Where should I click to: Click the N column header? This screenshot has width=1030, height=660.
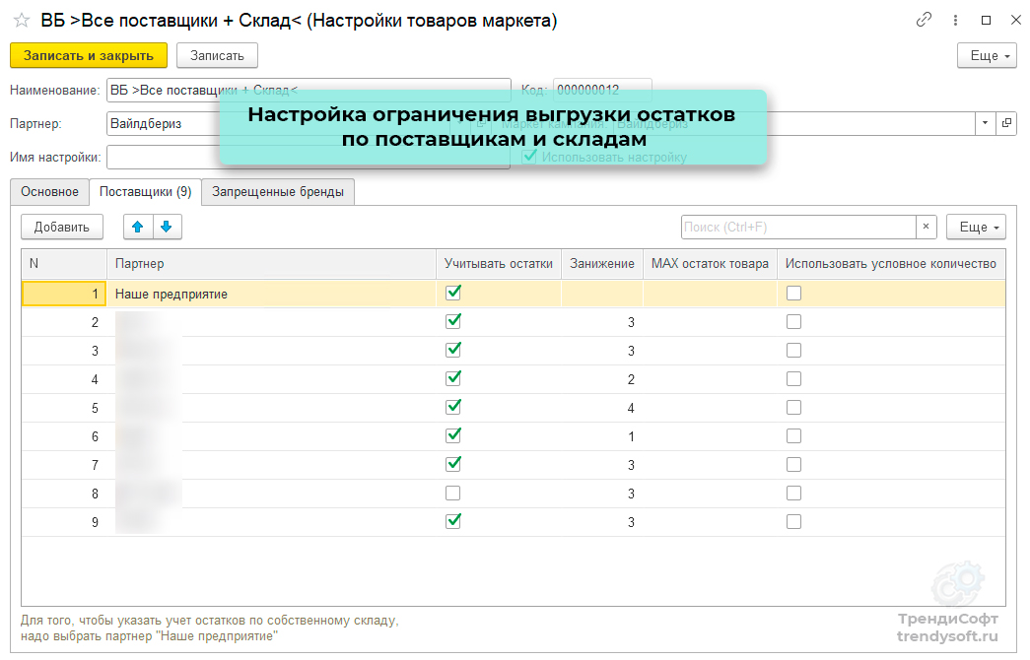(x=64, y=264)
